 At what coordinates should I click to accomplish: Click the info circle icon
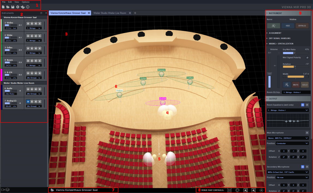[x=28, y=7]
